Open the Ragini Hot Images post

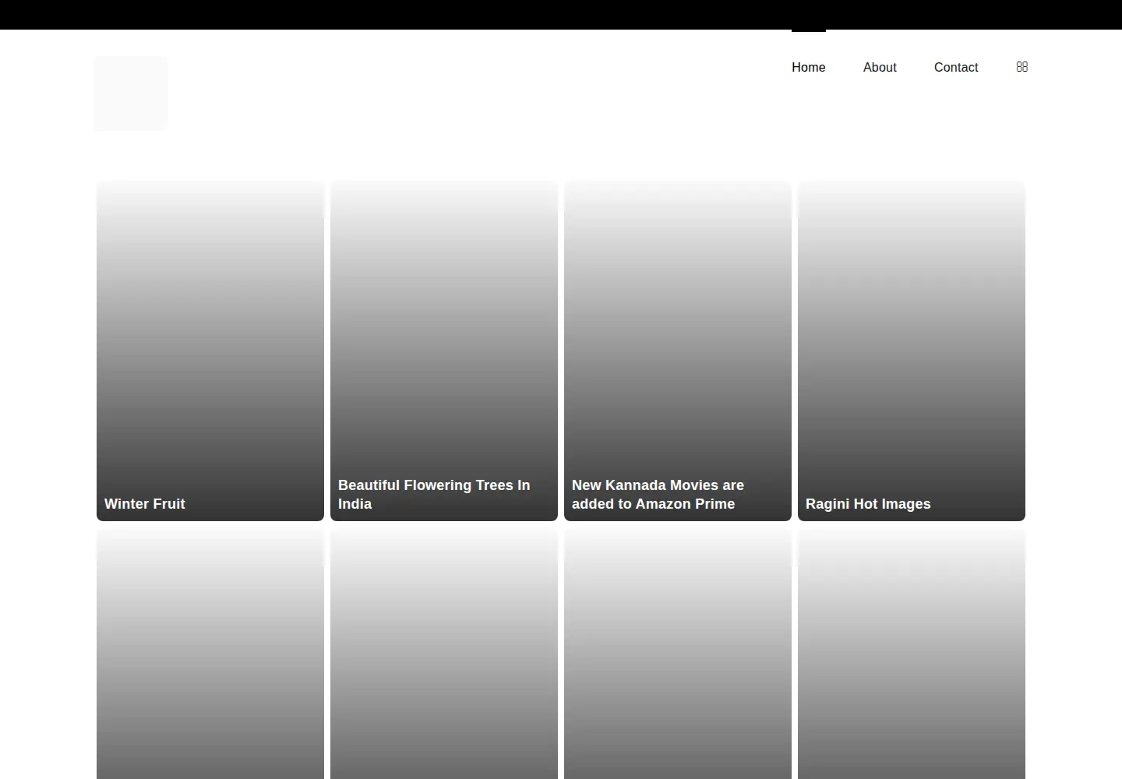[x=868, y=504]
